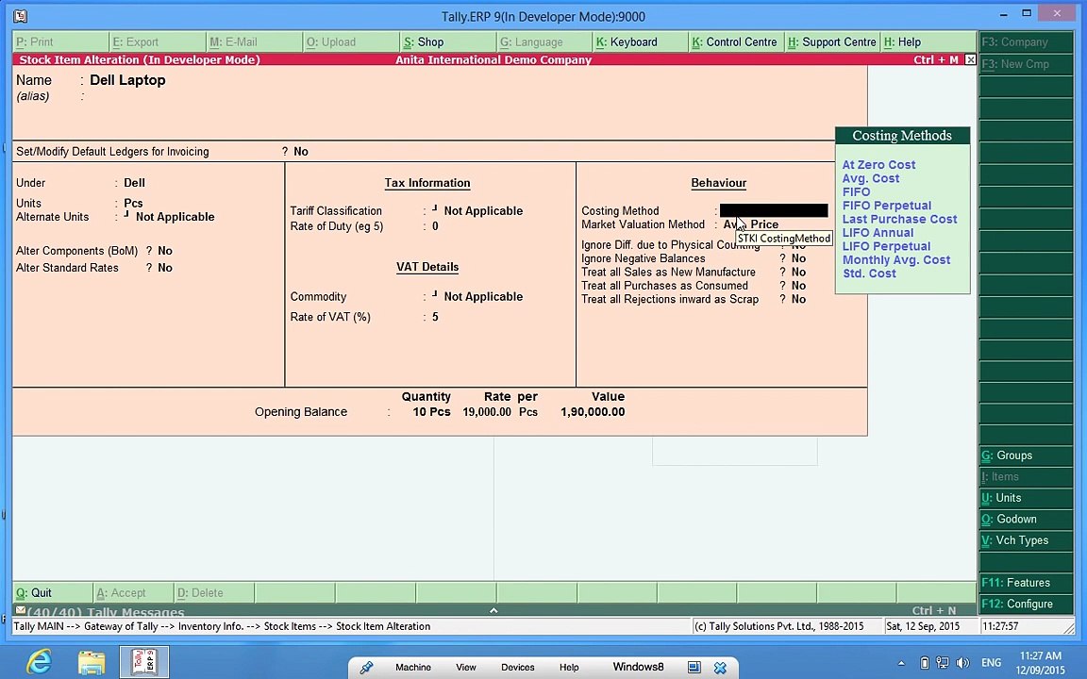
Task: Show hidden tray icons arrow
Action: (901, 663)
